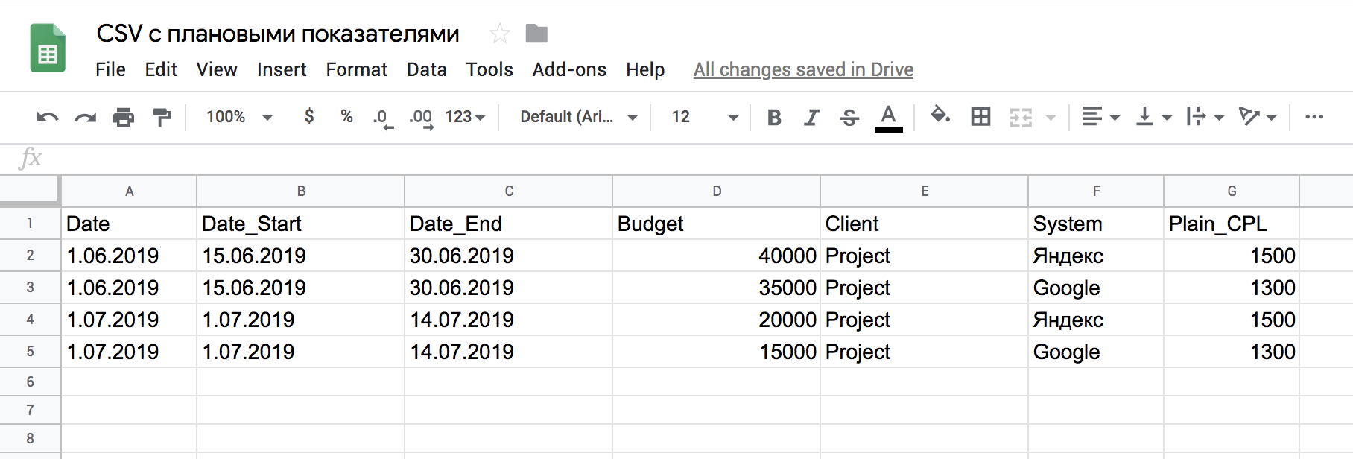The height and width of the screenshot is (459, 1353).
Task: Select 'Client' header cell
Action: click(925, 224)
